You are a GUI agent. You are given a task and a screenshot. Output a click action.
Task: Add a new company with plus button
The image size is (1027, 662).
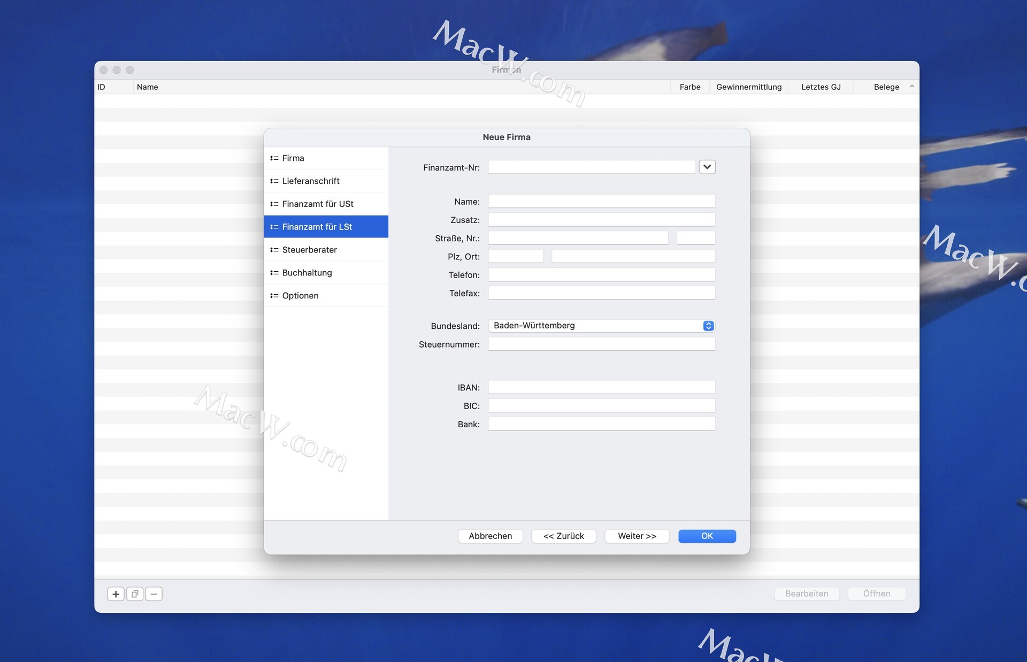click(x=116, y=594)
